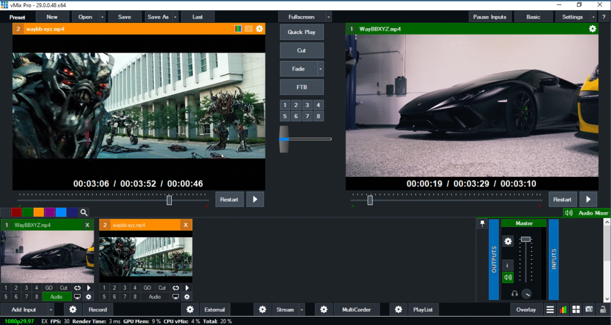This screenshot has height=325, width=611.
Task: Open the INPUTS tab in audio mixer
Action: [x=554, y=259]
